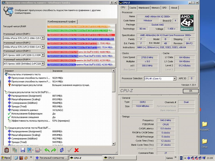Click the help question mark in Sandra title bar
Image resolution: width=215 pixels, height=161 pixels.
tap(112, 3)
